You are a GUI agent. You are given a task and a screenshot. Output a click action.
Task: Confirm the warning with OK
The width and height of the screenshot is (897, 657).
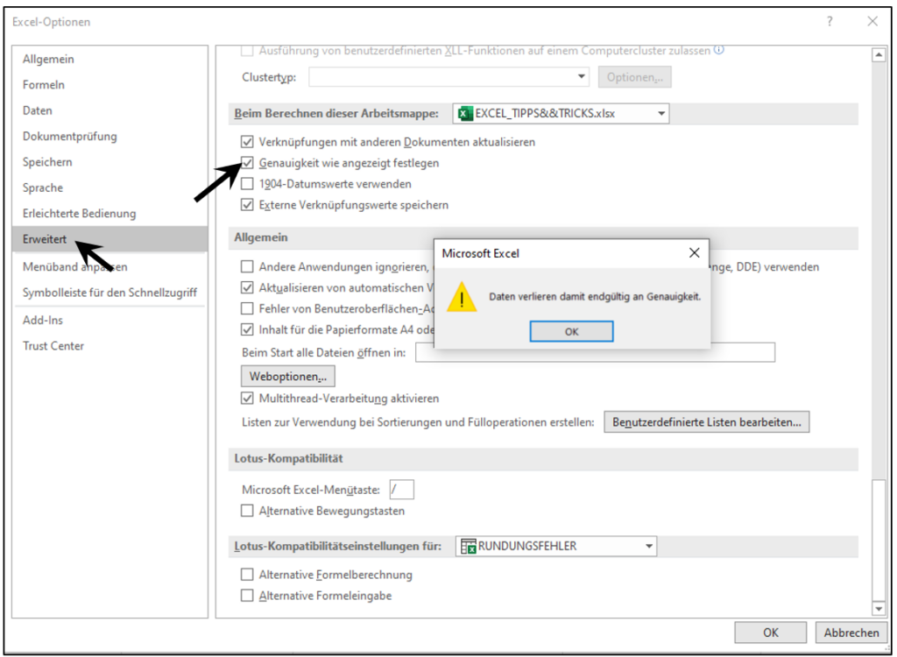[571, 331]
